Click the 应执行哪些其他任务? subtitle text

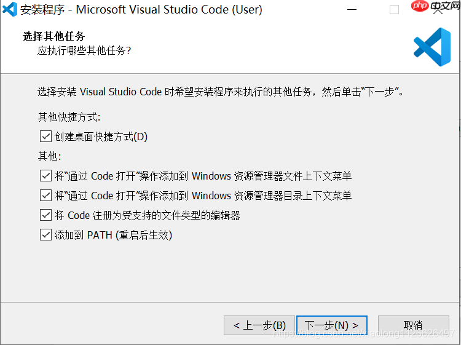point(84,50)
